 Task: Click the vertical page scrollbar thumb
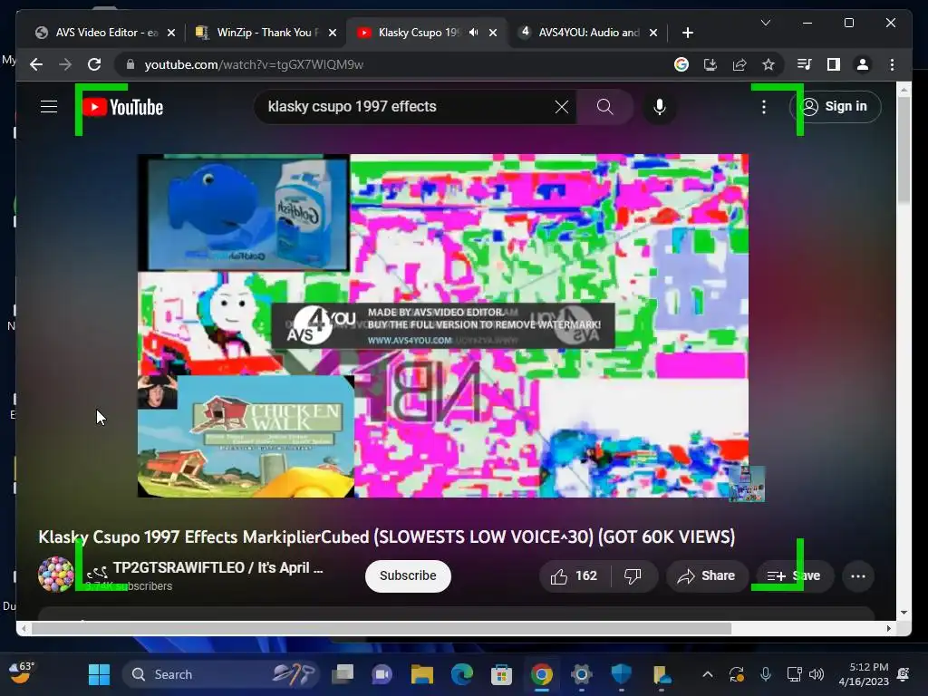tap(904, 150)
